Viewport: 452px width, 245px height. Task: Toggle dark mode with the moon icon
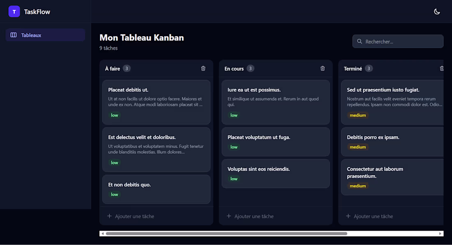tap(437, 12)
